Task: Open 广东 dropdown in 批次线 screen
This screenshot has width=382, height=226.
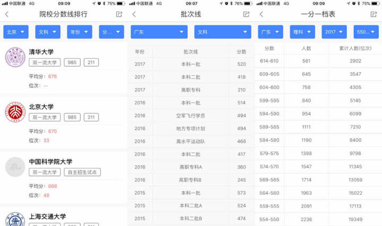Action: 159,32
